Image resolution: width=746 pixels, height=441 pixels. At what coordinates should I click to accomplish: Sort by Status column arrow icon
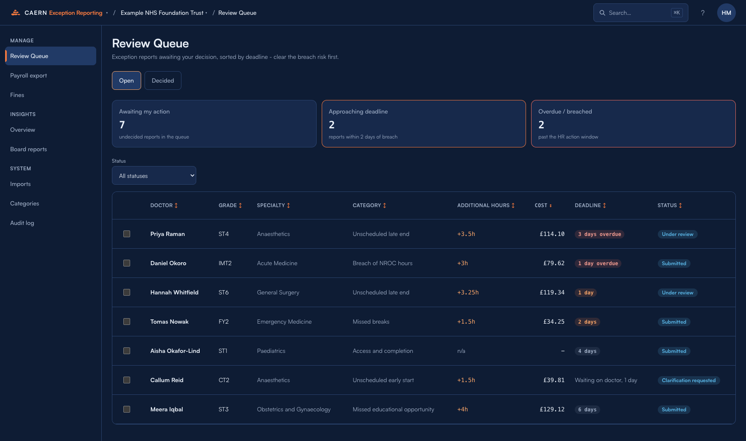click(680, 205)
